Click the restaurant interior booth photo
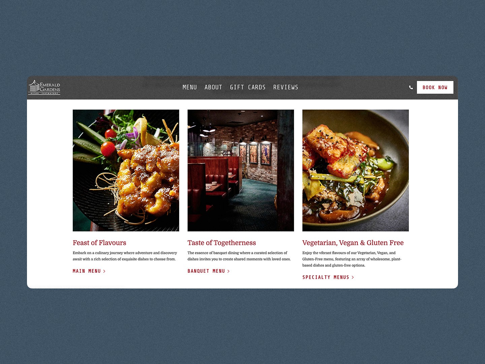 click(241, 171)
